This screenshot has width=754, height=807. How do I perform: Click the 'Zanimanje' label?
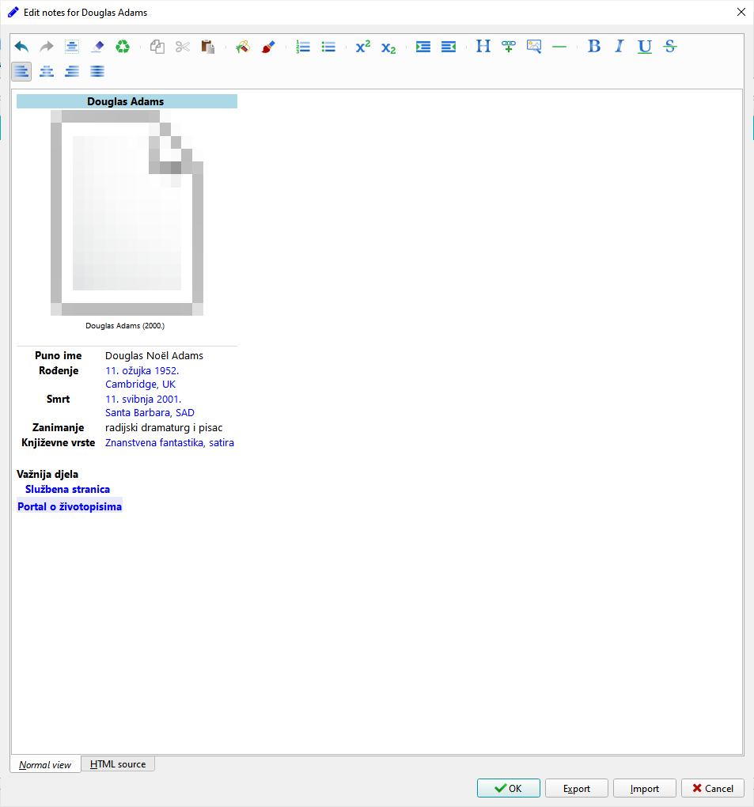tap(59, 428)
